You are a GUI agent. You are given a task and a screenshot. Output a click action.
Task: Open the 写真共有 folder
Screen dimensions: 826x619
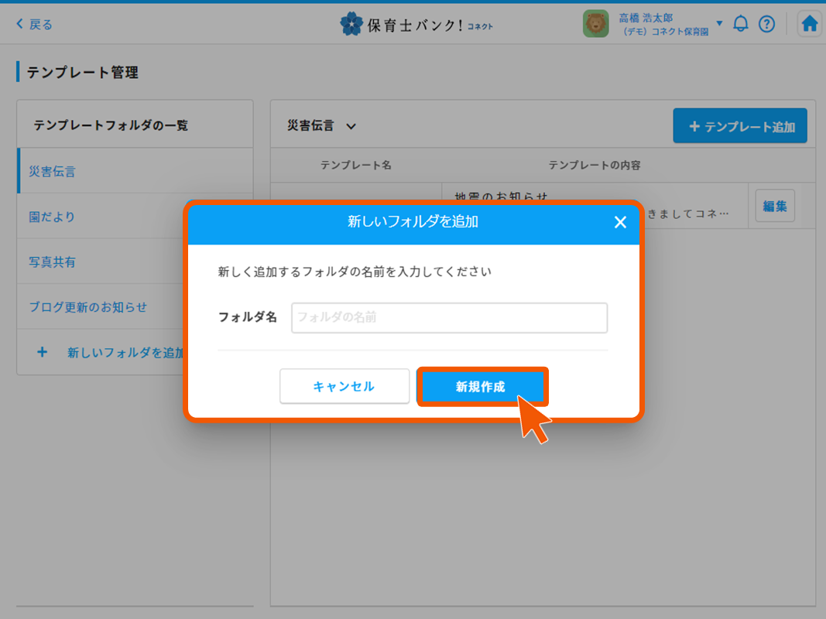53,262
